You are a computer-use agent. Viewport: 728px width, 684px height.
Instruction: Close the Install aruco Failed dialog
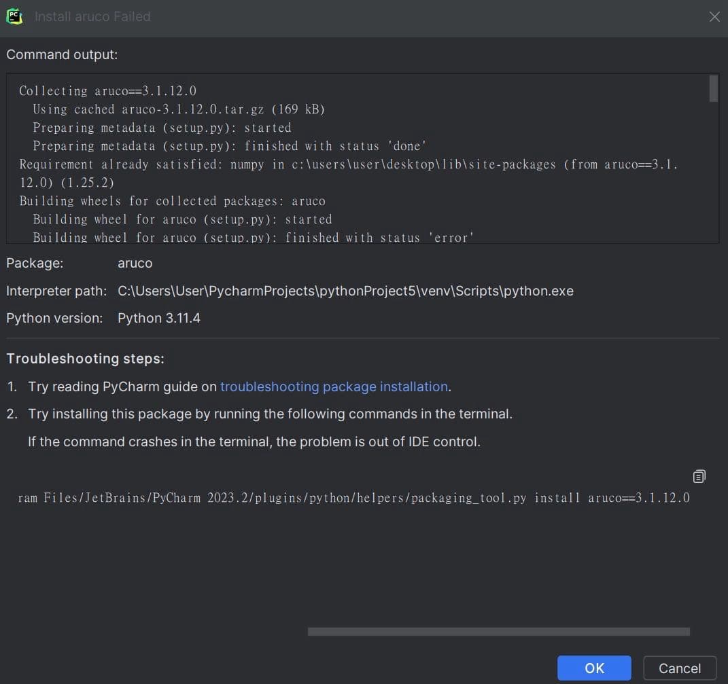[714, 17]
